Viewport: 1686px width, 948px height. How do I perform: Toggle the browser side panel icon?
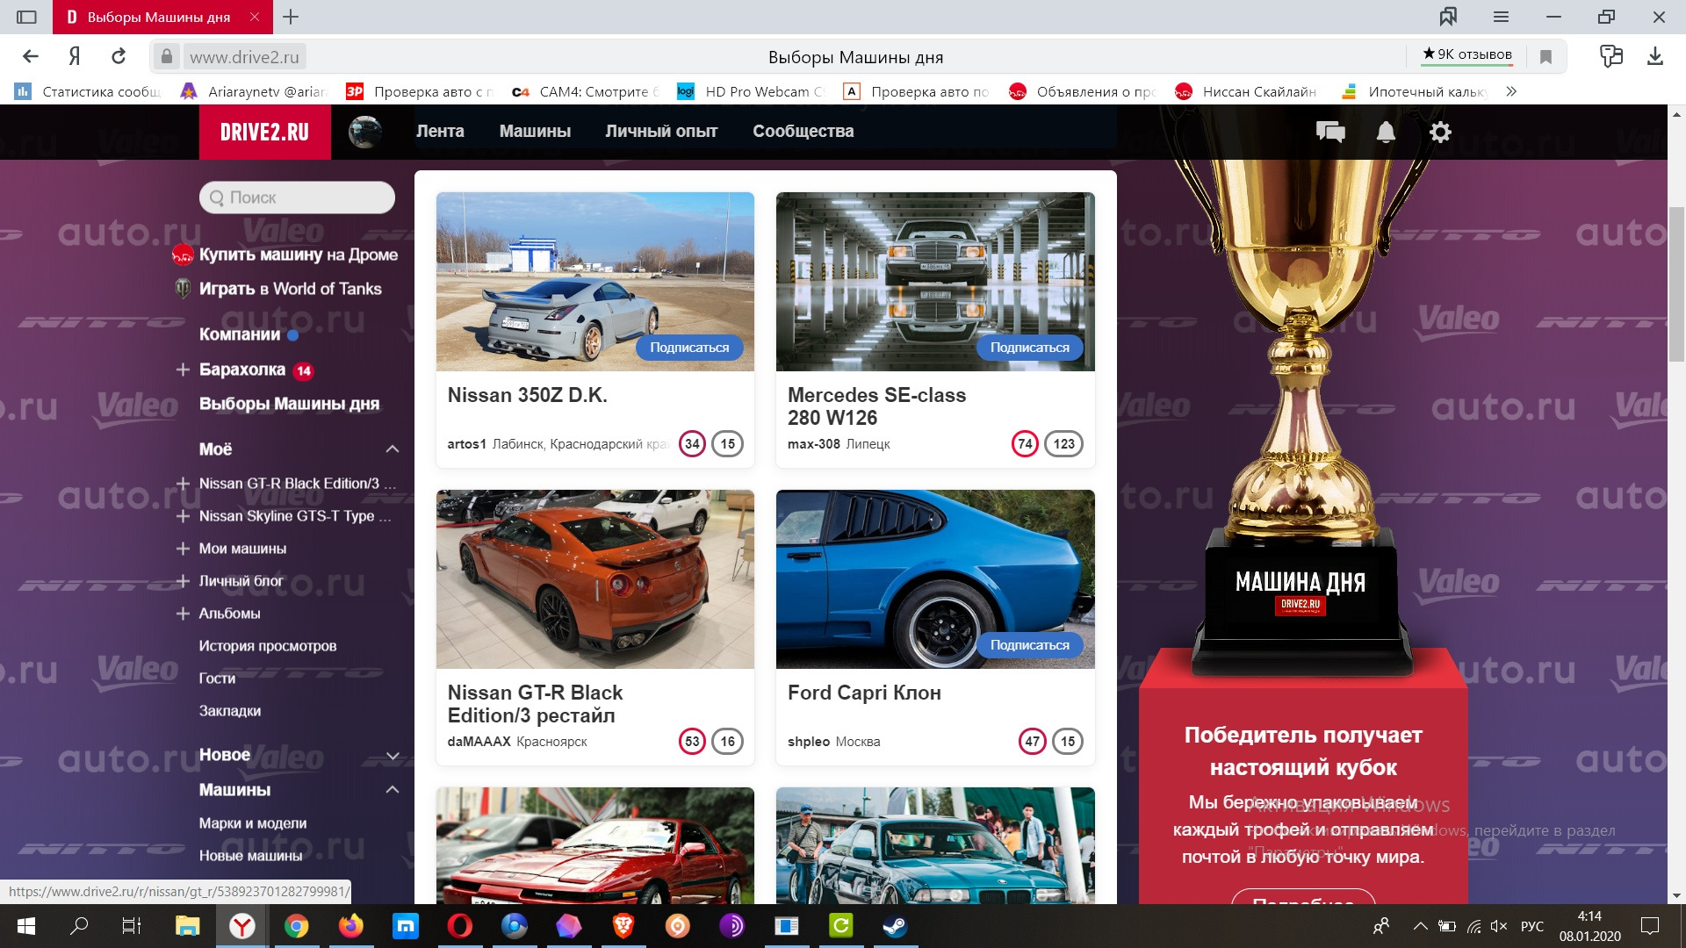click(27, 17)
